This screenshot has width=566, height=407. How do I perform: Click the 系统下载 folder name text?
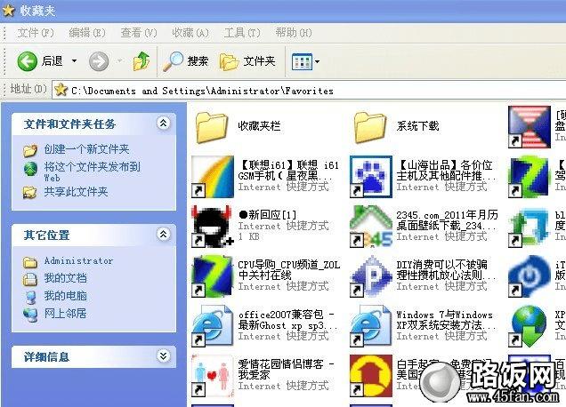(417, 126)
